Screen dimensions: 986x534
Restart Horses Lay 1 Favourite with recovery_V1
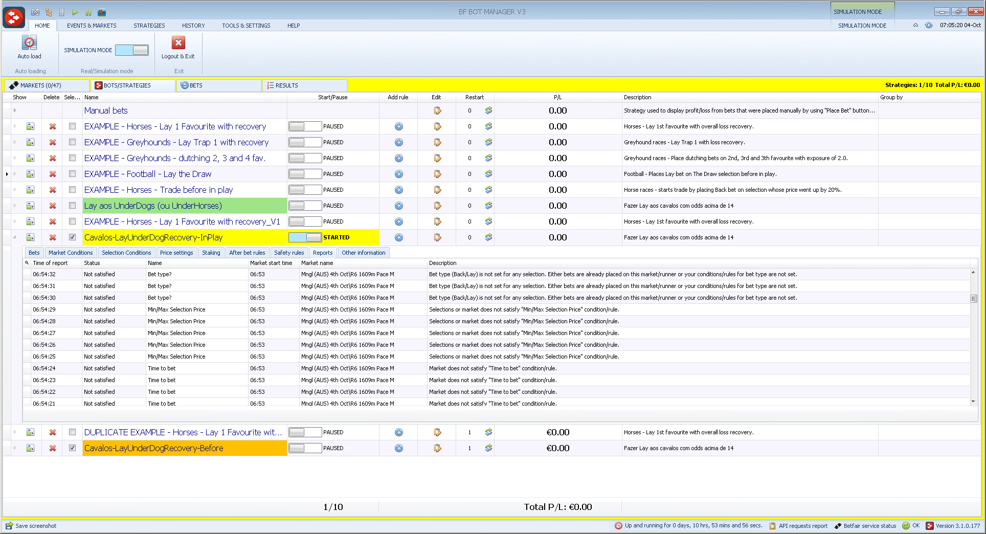pos(488,221)
